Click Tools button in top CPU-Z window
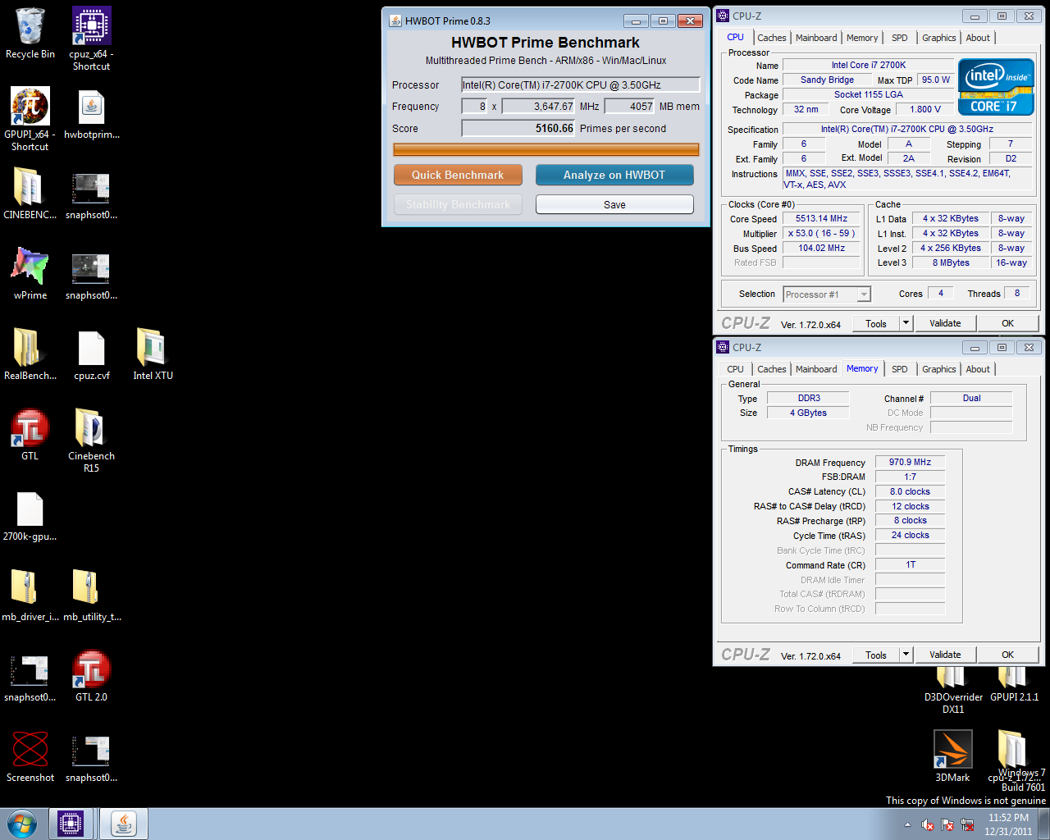The image size is (1050, 840). pyautogui.click(x=876, y=323)
